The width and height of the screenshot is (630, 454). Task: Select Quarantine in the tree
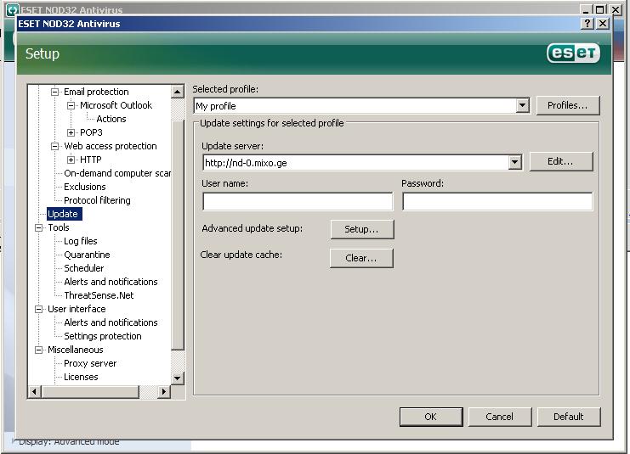pos(87,255)
